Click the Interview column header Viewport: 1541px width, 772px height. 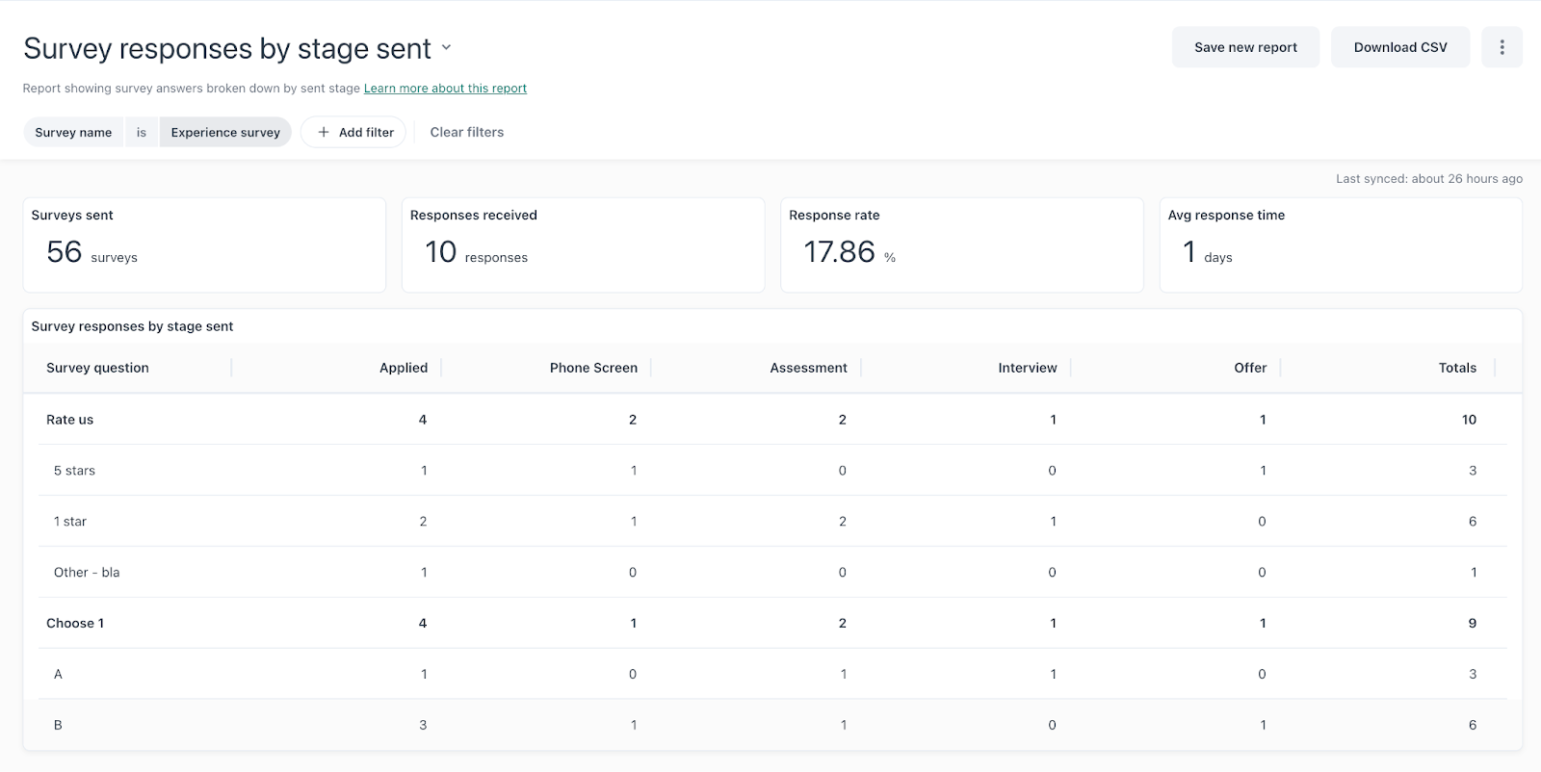[1027, 368]
